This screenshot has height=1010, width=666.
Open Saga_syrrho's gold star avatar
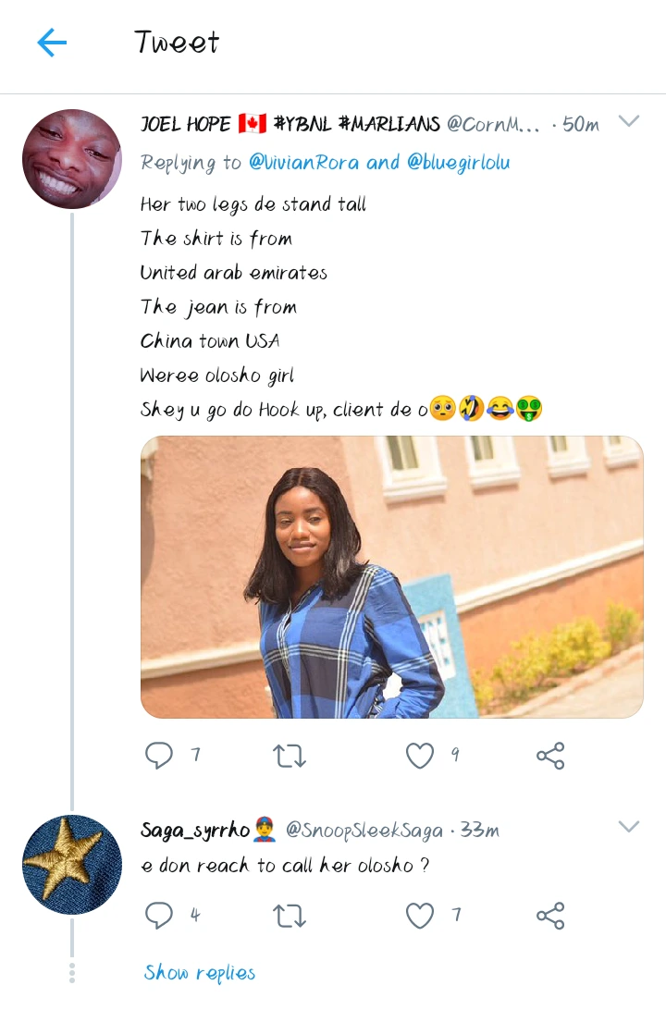tap(72, 865)
